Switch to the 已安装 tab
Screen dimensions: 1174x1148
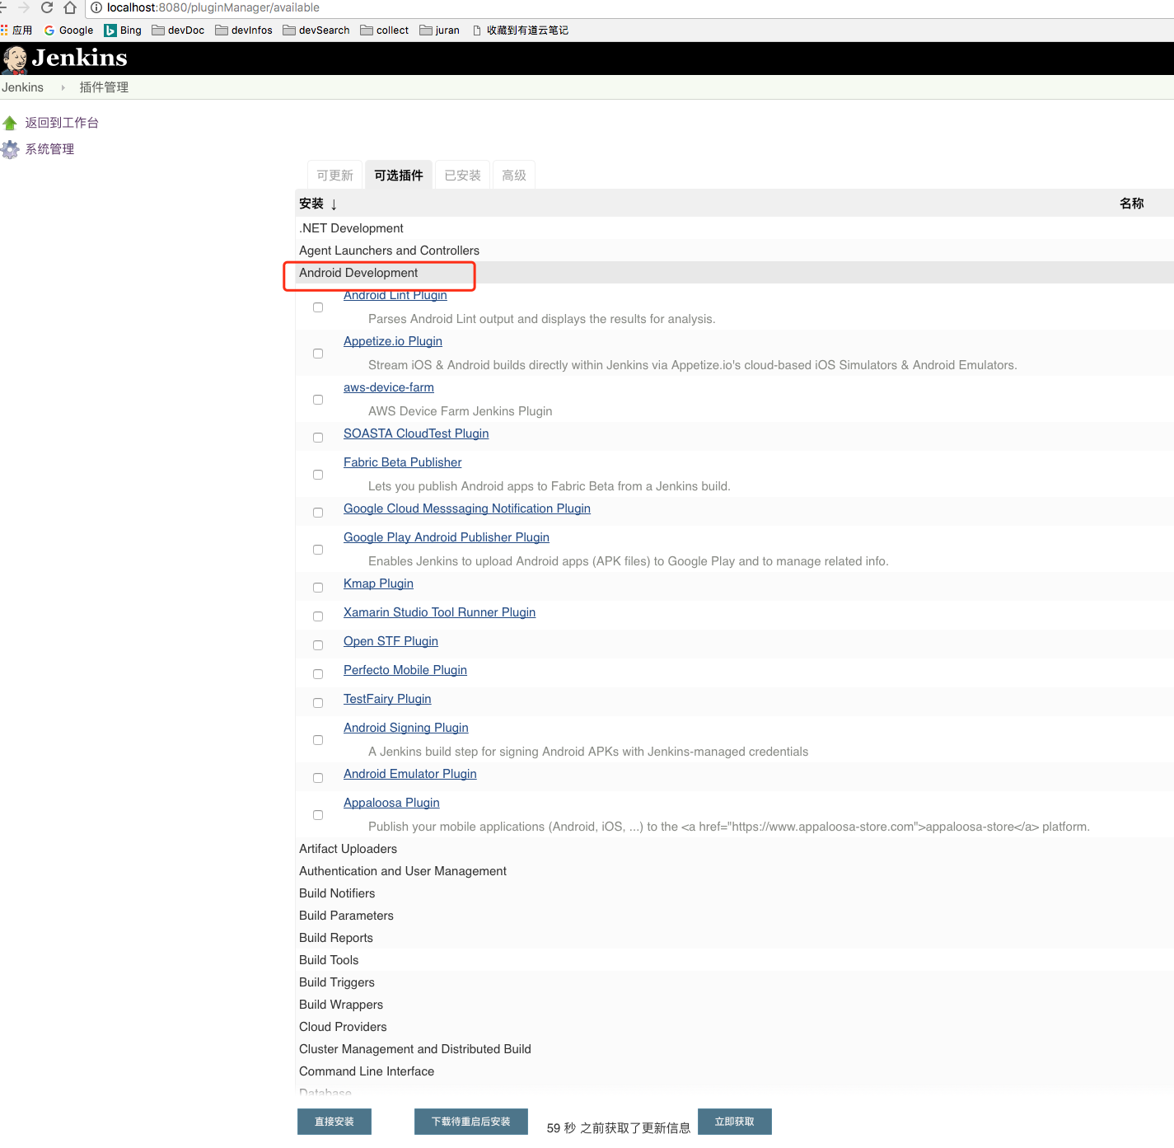click(462, 175)
